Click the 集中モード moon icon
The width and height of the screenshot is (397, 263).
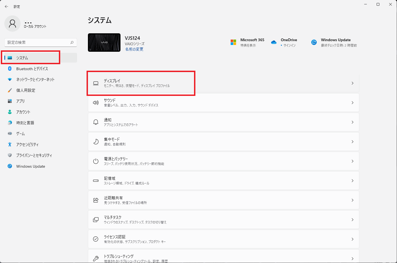click(x=96, y=142)
